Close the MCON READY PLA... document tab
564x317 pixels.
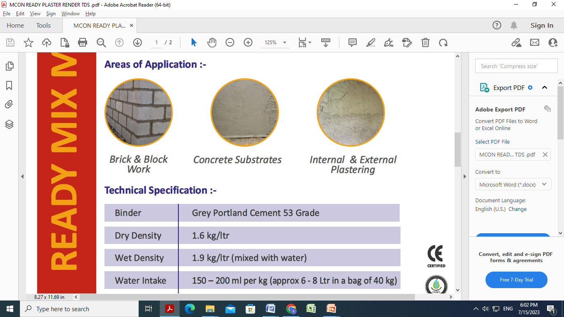click(x=132, y=25)
